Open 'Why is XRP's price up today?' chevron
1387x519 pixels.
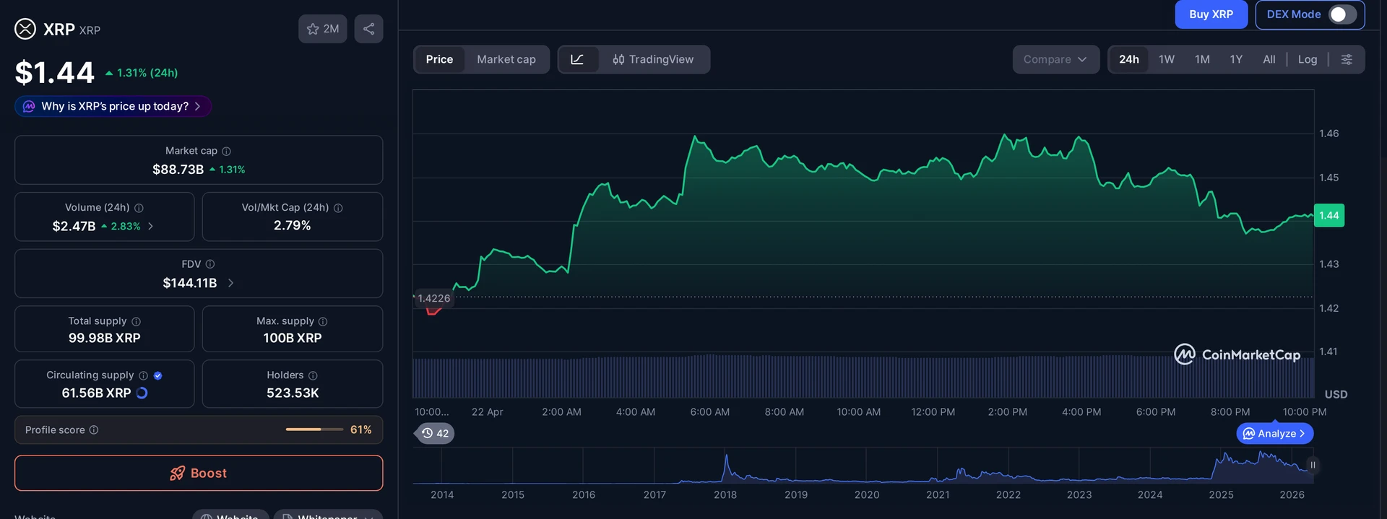click(197, 106)
